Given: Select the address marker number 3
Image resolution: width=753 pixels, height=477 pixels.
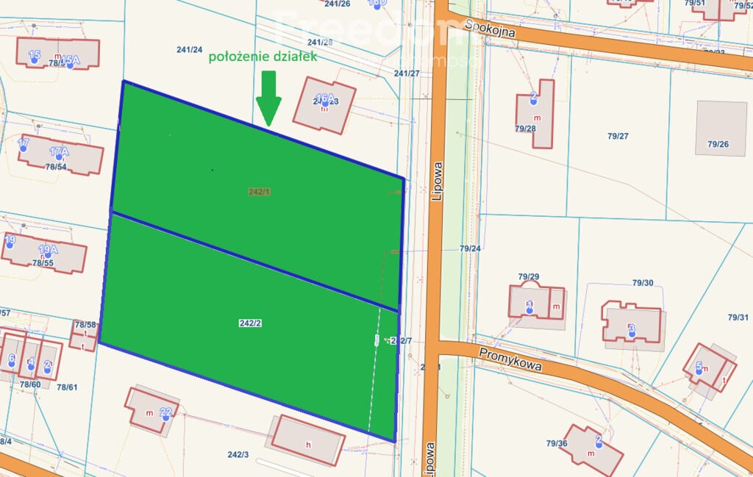Looking at the screenshot, I should coord(631,329).
